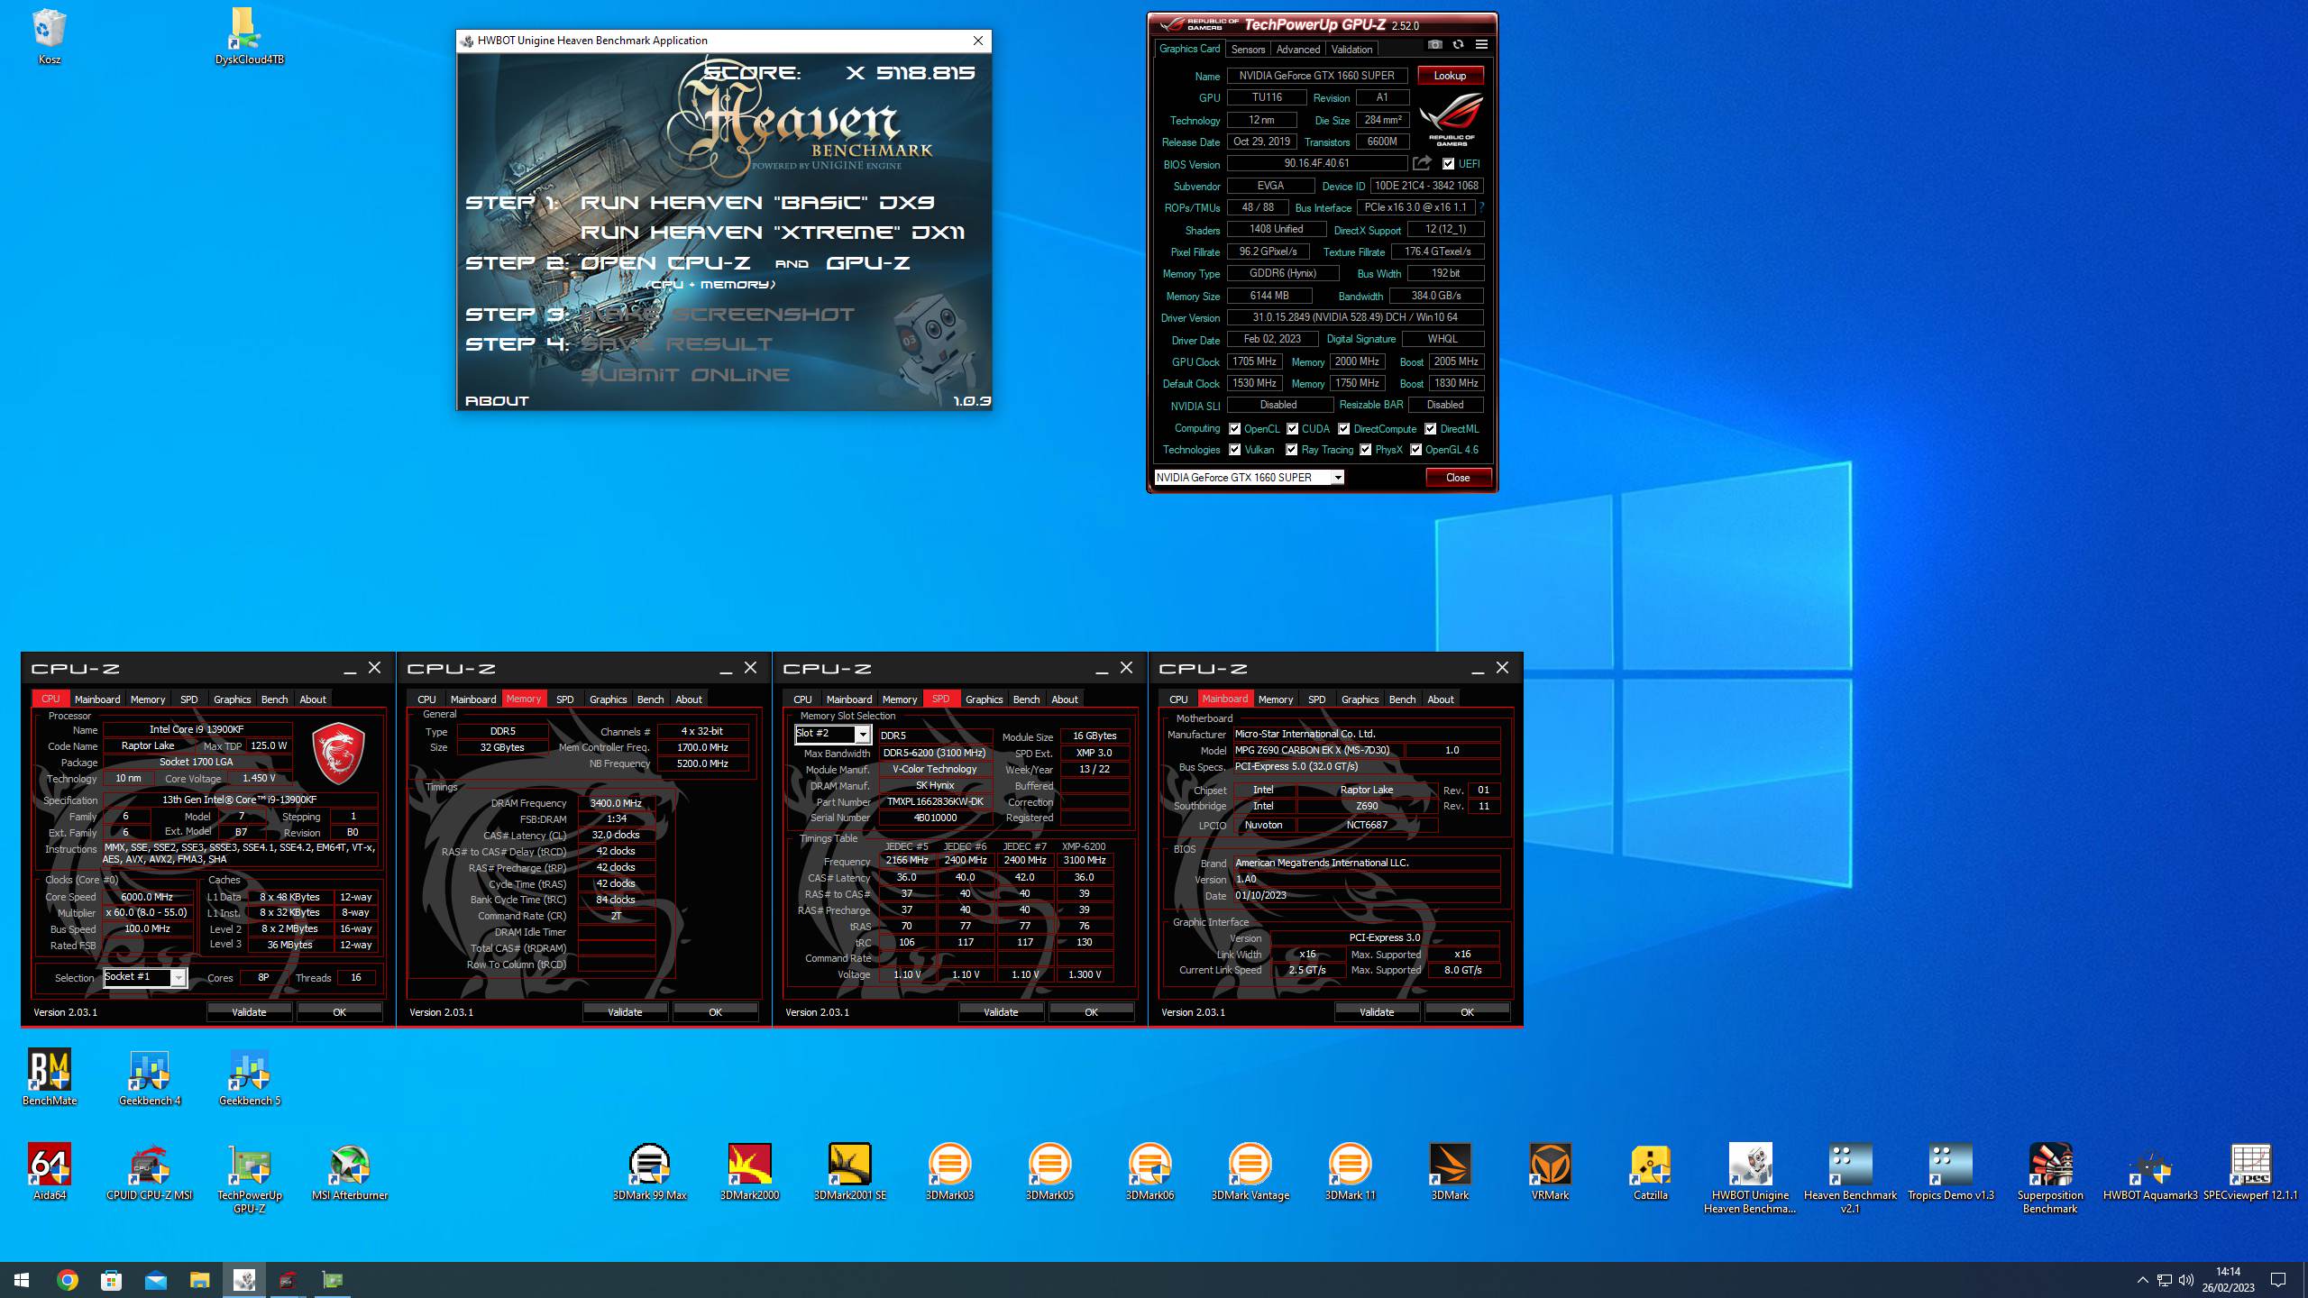Toggle the UEFI checkbox in GPU-Z
This screenshot has height=1298, width=2308.
pyautogui.click(x=1448, y=164)
